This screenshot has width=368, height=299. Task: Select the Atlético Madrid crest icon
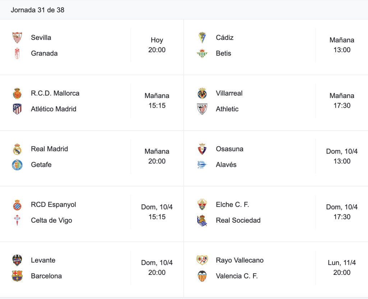pos(17,109)
